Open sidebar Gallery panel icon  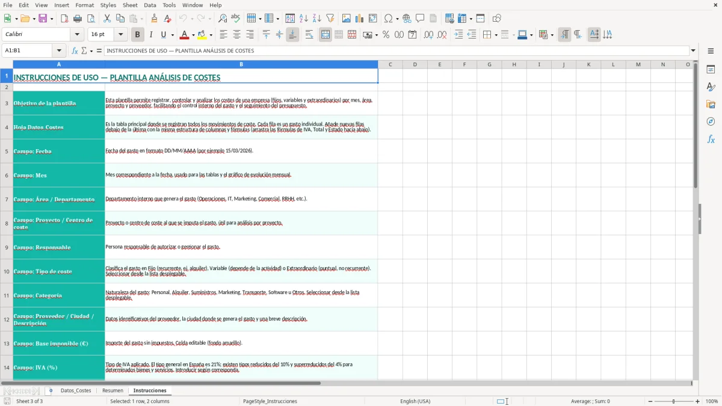711,105
